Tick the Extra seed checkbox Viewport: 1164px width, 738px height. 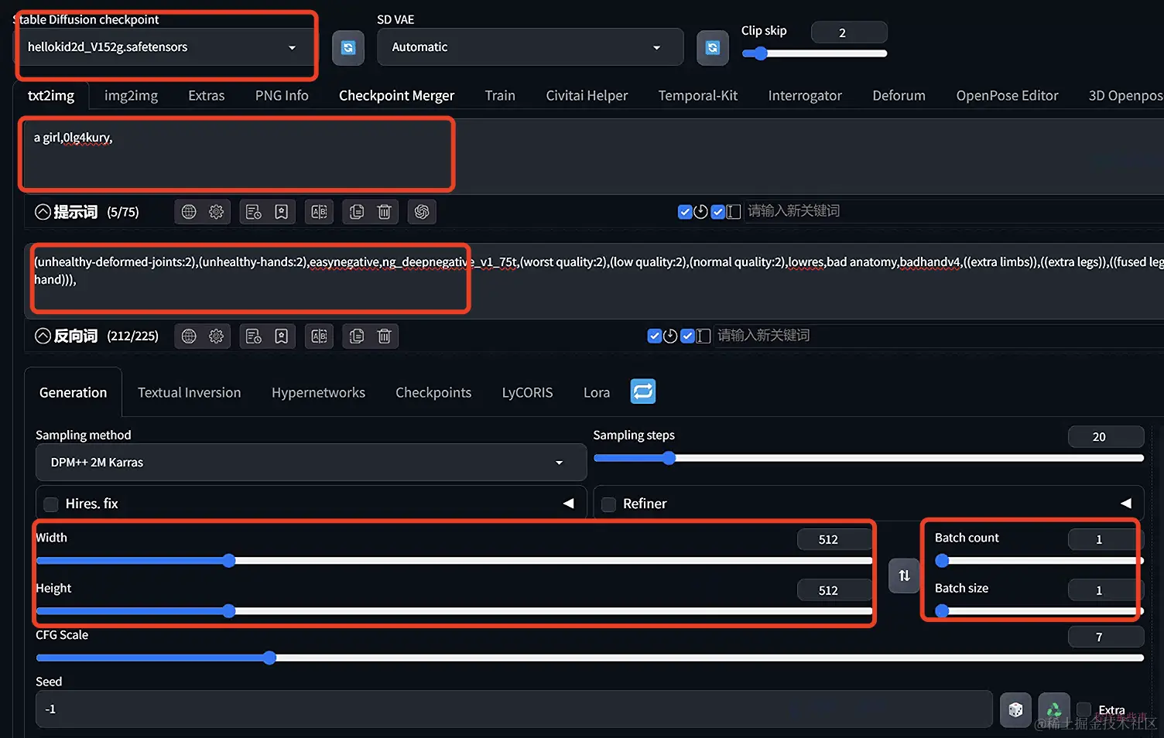[1084, 709]
